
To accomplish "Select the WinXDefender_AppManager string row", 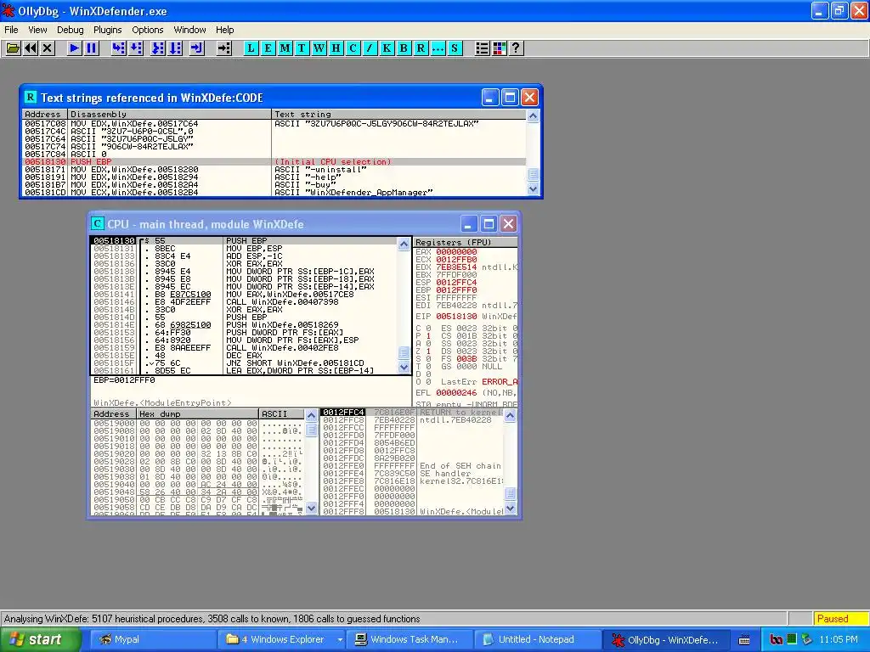I will 274,193.
